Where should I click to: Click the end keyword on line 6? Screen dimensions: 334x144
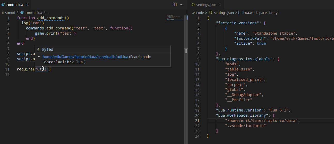click(20, 43)
